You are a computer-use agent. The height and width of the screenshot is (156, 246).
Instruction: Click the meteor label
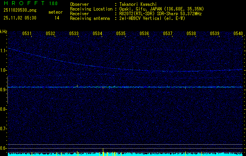point(56,12)
